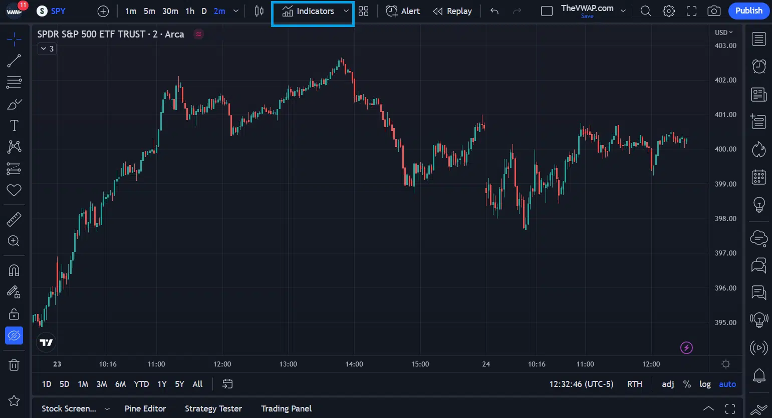Click the Publish button
The height and width of the screenshot is (418, 772).
tap(749, 11)
